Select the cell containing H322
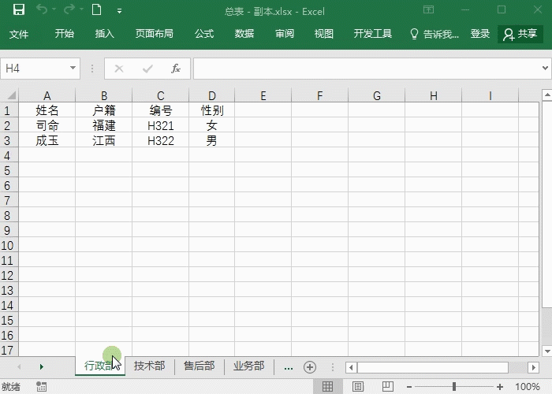The image size is (552, 394). (161, 140)
